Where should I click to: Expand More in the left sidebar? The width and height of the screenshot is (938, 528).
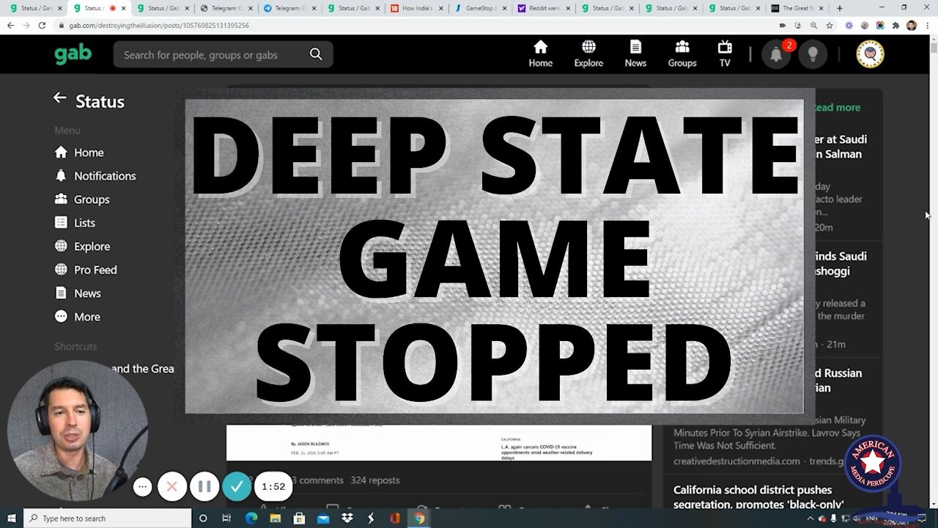[x=78, y=317]
